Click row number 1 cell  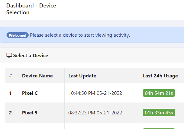click(x=12, y=93)
